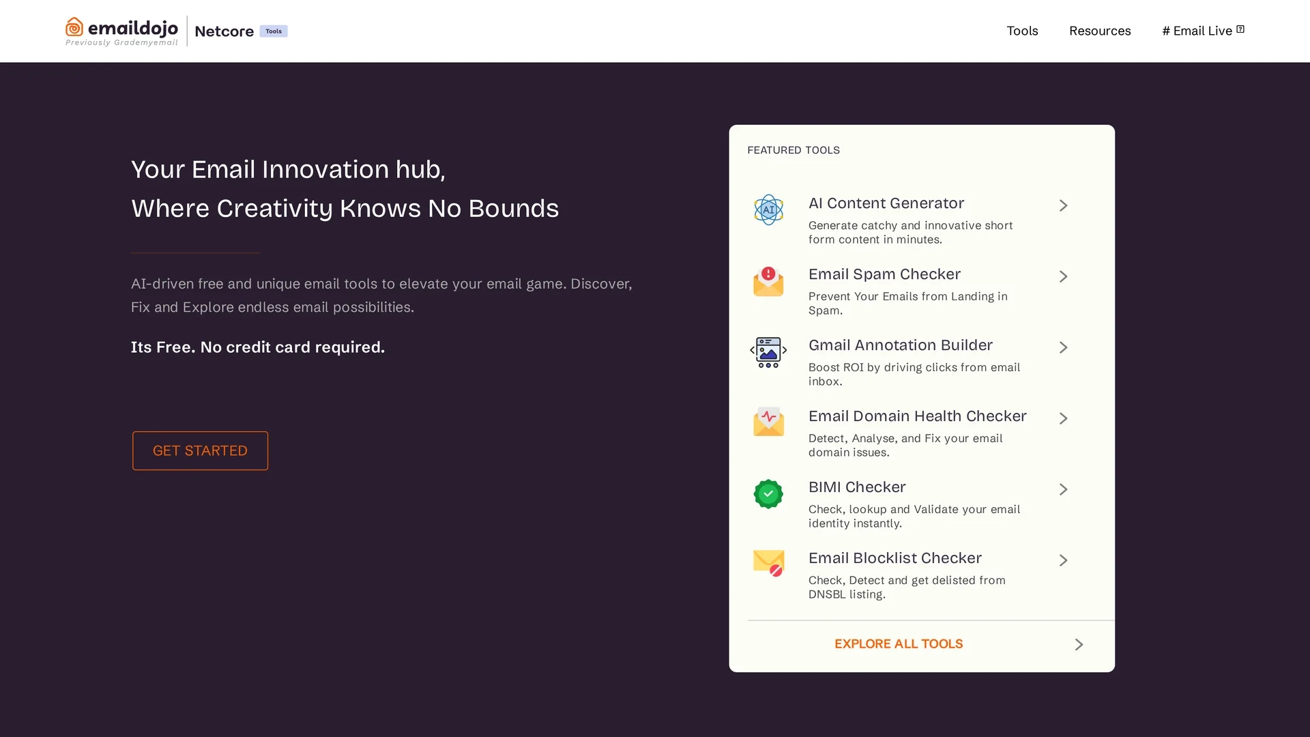
Task: Click the Netcore Tools logo
Action: (x=241, y=31)
